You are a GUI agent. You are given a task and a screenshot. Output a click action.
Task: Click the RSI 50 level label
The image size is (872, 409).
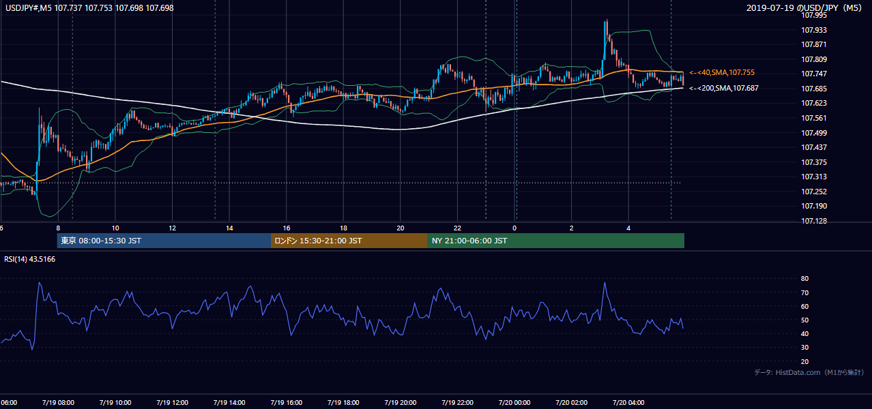coord(805,320)
